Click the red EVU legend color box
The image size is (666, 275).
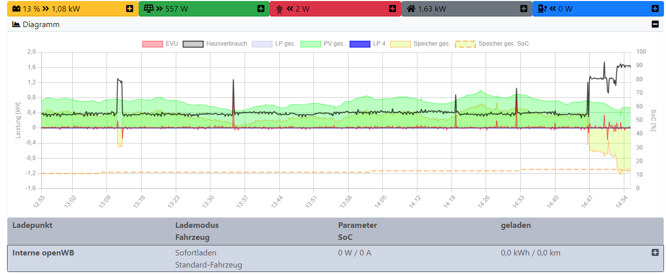pyautogui.click(x=153, y=44)
